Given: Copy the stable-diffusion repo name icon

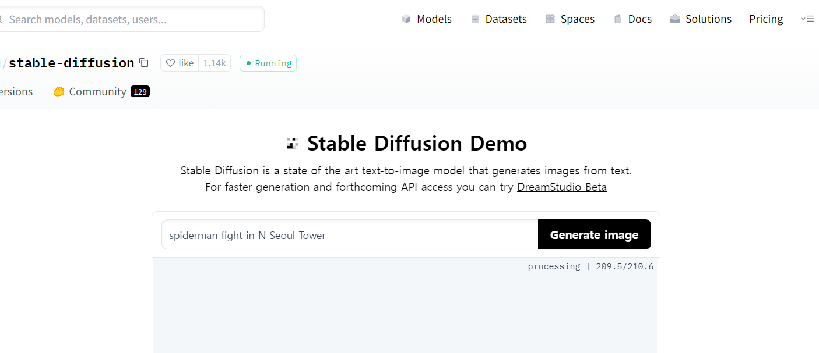Looking at the screenshot, I should [x=144, y=63].
